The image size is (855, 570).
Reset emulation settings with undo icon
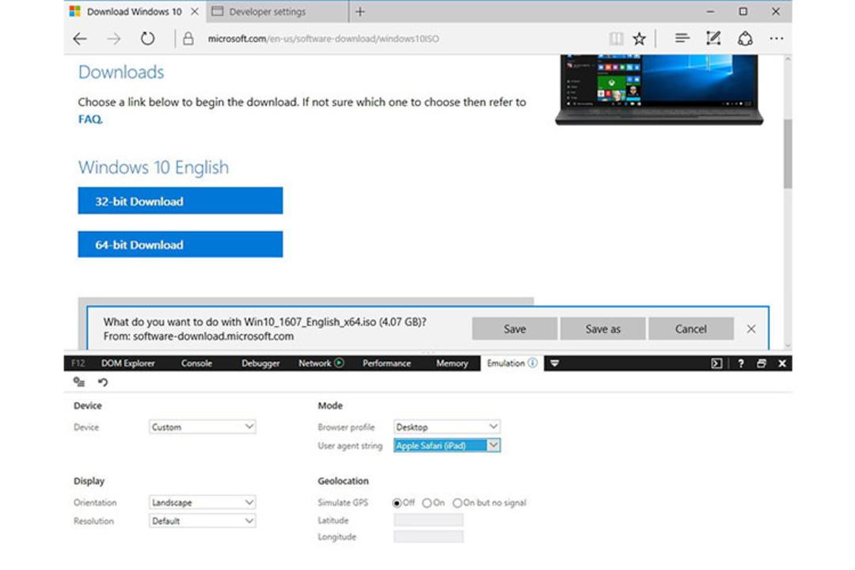(102, 382)
